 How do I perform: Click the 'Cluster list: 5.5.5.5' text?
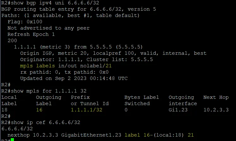tap(120, 59)
